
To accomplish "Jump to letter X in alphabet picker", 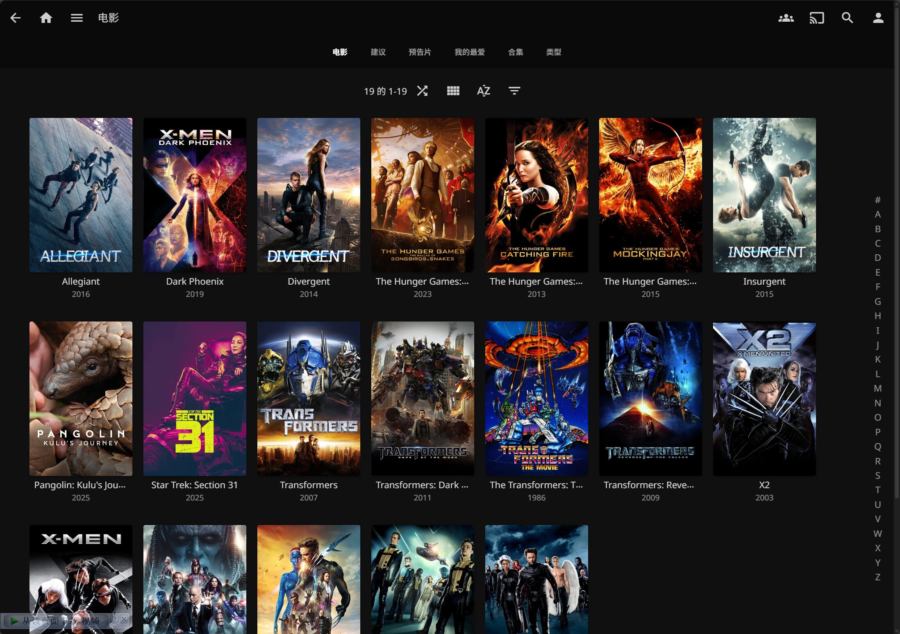I will click(x=877, y=548).
